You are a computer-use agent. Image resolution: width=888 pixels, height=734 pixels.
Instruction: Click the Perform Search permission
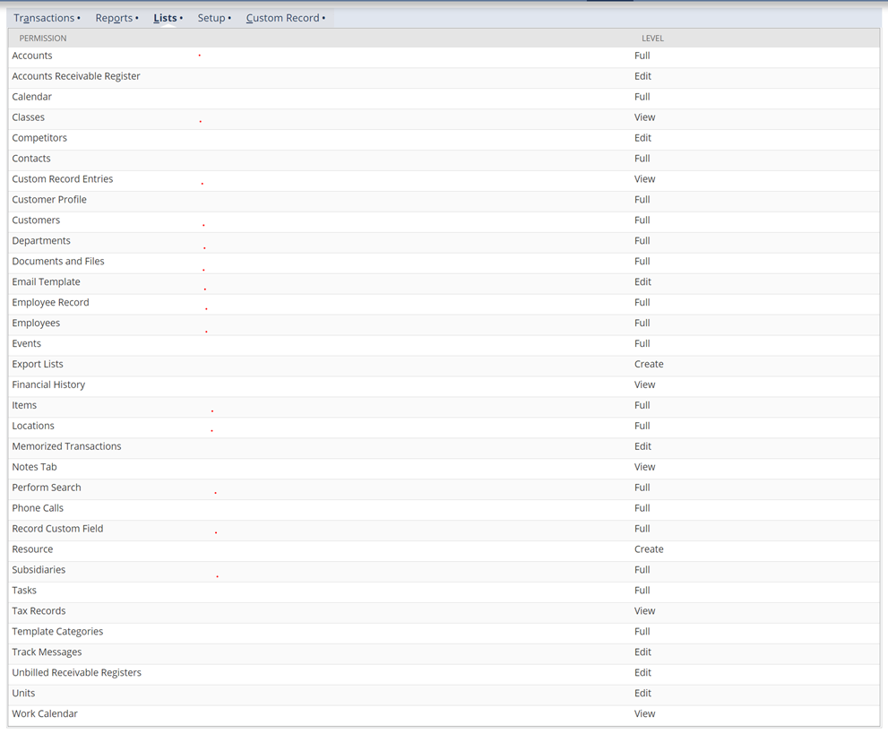pos(47,488)
